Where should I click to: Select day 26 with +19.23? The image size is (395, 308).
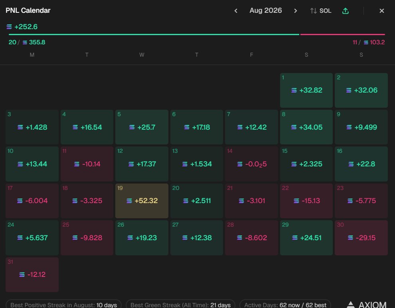click(x=142, y=238)
